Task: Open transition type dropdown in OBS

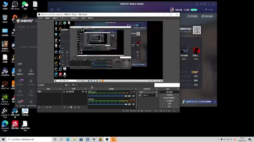Action: [x=146, y=92]
